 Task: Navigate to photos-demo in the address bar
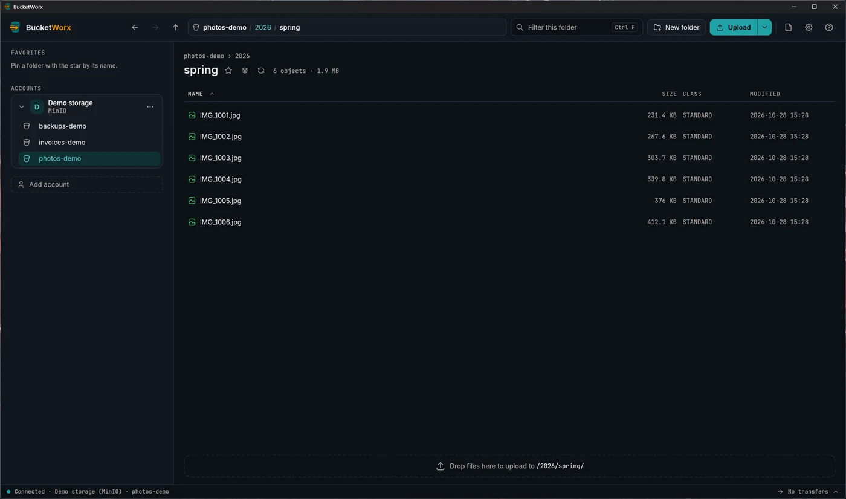(225, 27)
